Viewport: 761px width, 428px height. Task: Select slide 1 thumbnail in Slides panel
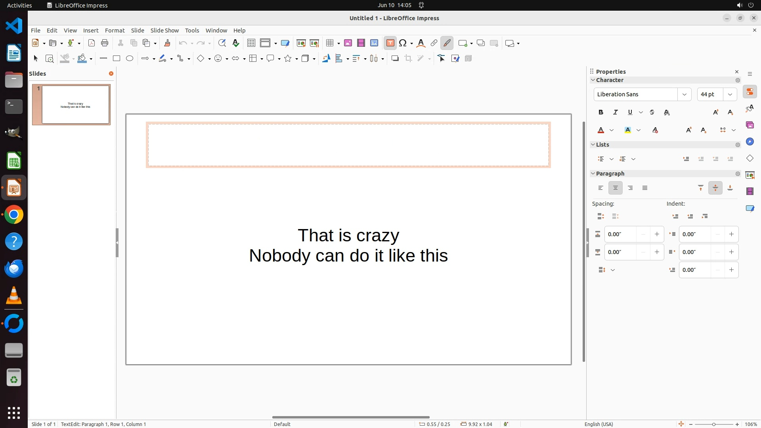click(x=75, y=105)
